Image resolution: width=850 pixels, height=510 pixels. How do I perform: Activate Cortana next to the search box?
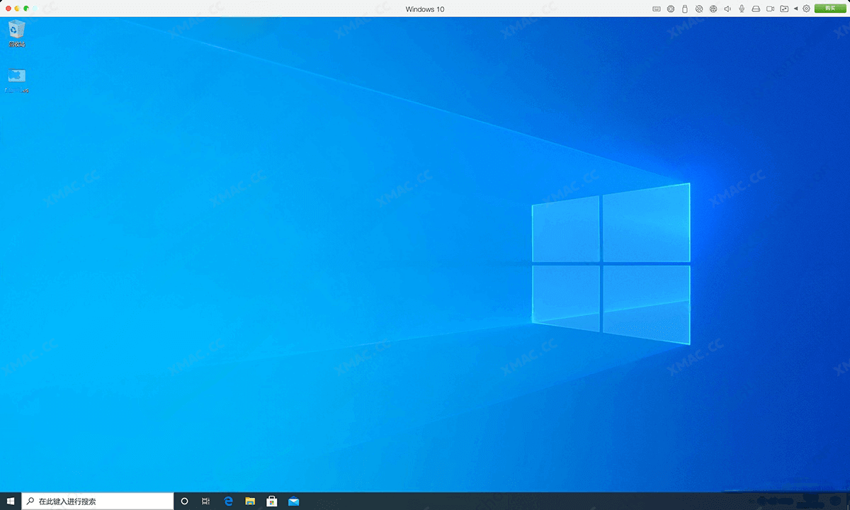pos(184,501)
